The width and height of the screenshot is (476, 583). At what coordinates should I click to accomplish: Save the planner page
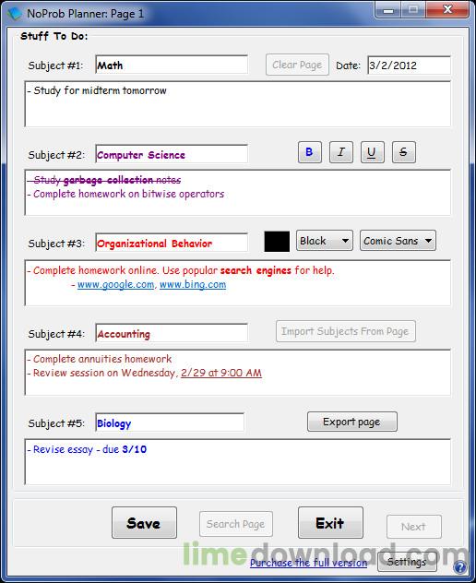point(144,523)
